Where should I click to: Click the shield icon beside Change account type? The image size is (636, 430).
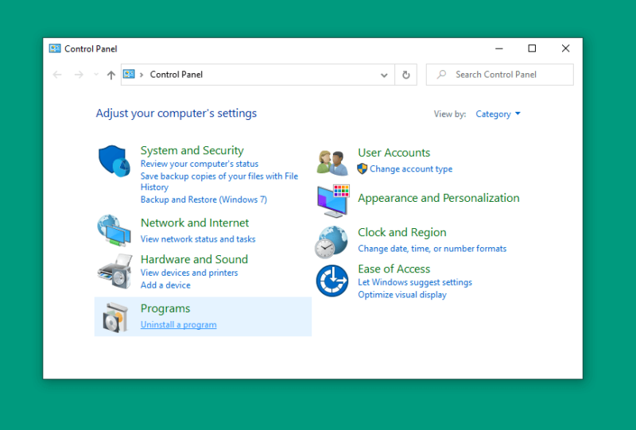[x=363, y=169]
